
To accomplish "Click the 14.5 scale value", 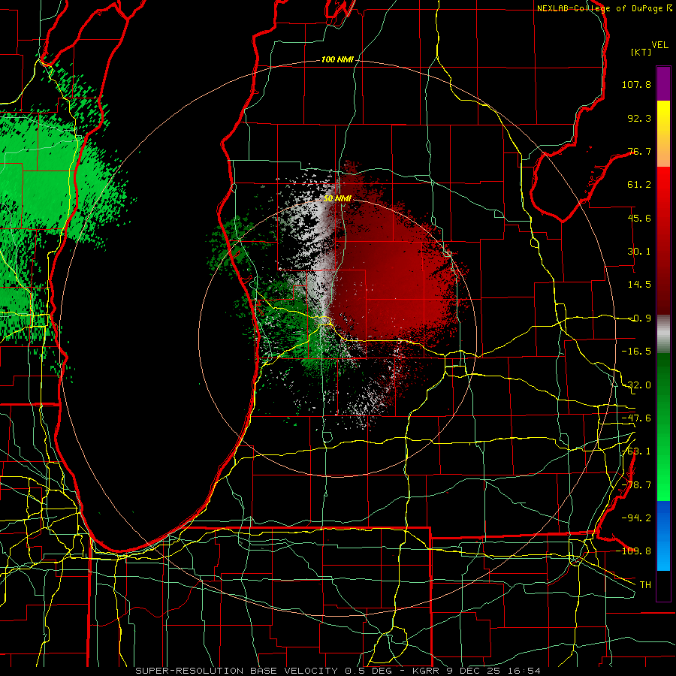I will pyautogui.click(x=639, y=285).
